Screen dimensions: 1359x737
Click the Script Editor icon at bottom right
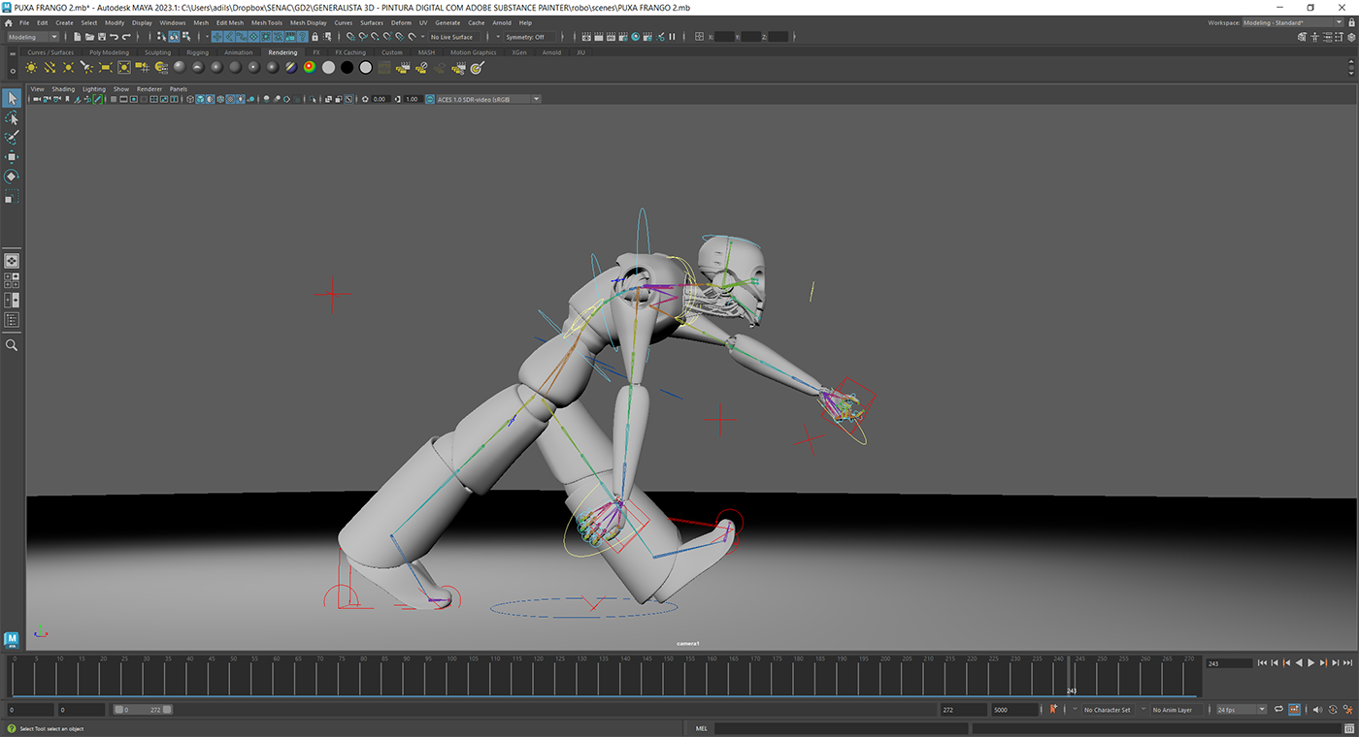coord(1348,728)
